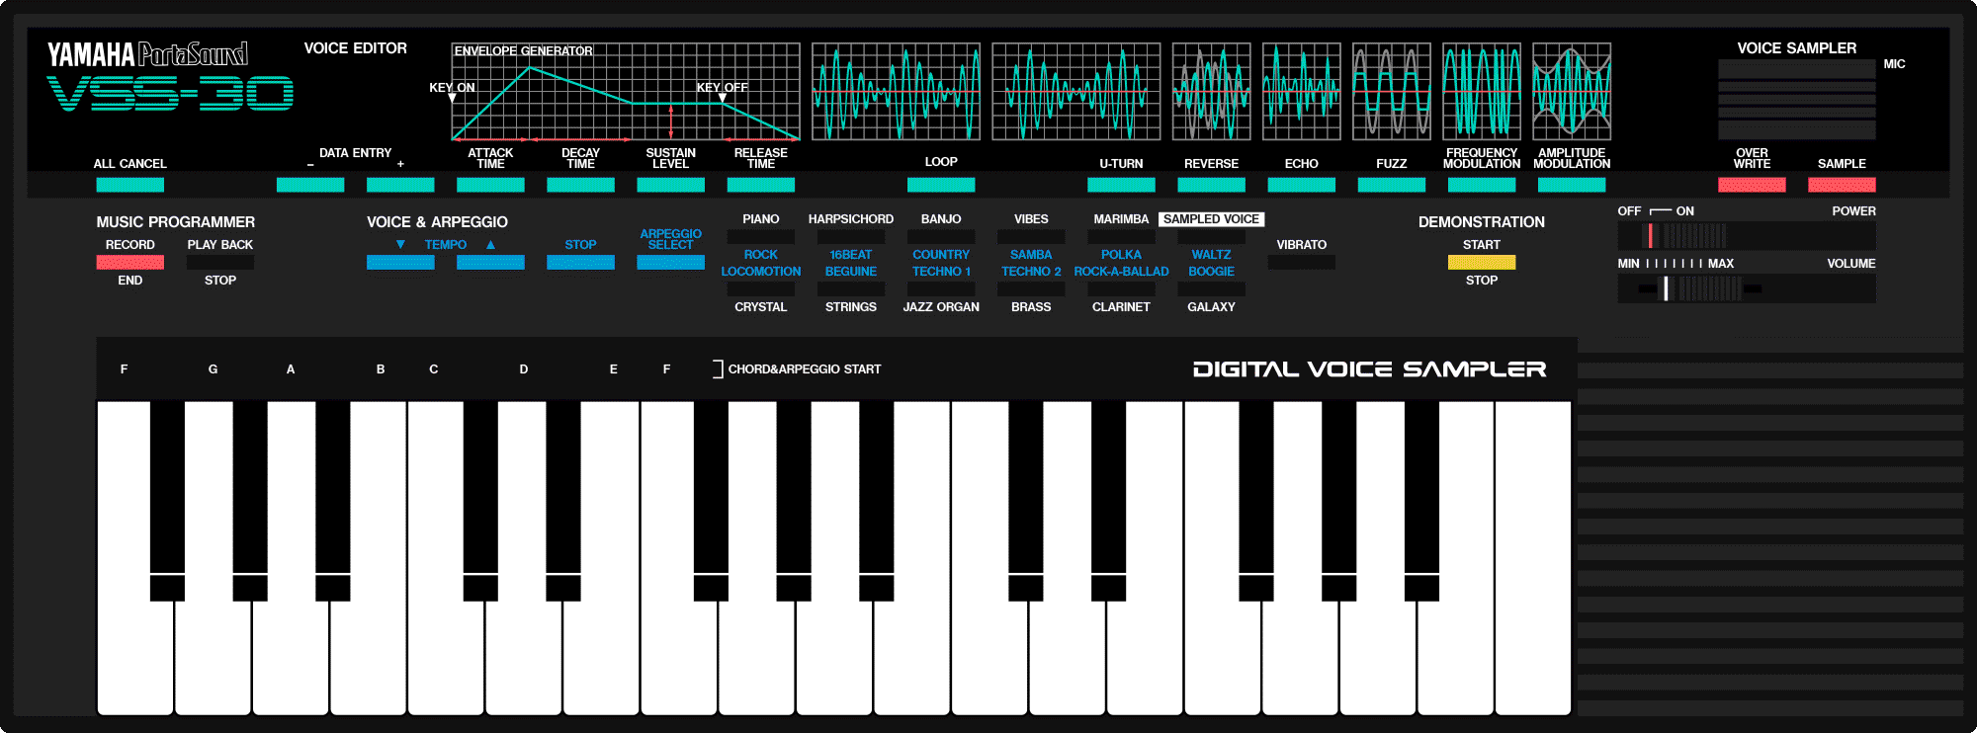
Task: Select the BANJO / COUNTRY voice button
Action: (x=941, y=237)
